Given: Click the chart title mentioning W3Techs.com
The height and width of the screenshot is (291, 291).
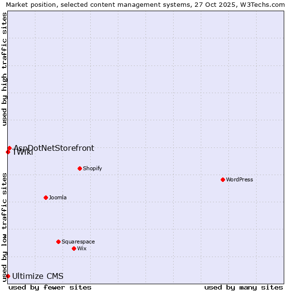Looking at the screenshot, I should tap(145, 5).
